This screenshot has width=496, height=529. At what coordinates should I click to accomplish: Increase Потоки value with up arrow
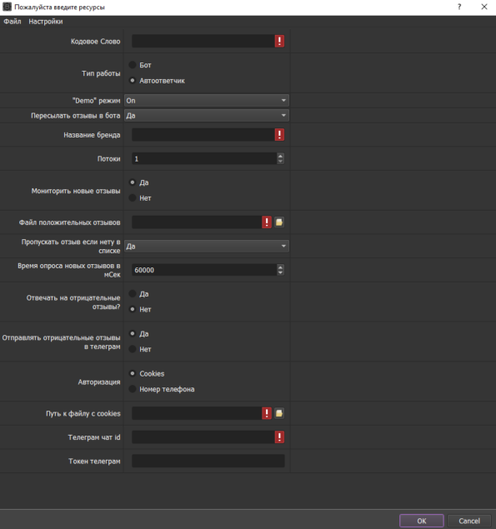(x=280, y=156)
